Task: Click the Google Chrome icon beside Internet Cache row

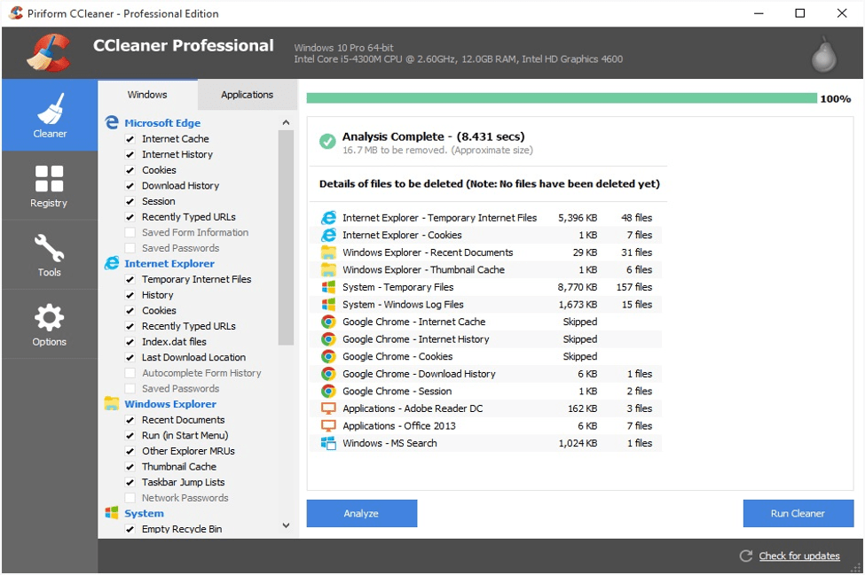Action: [326, 322]
